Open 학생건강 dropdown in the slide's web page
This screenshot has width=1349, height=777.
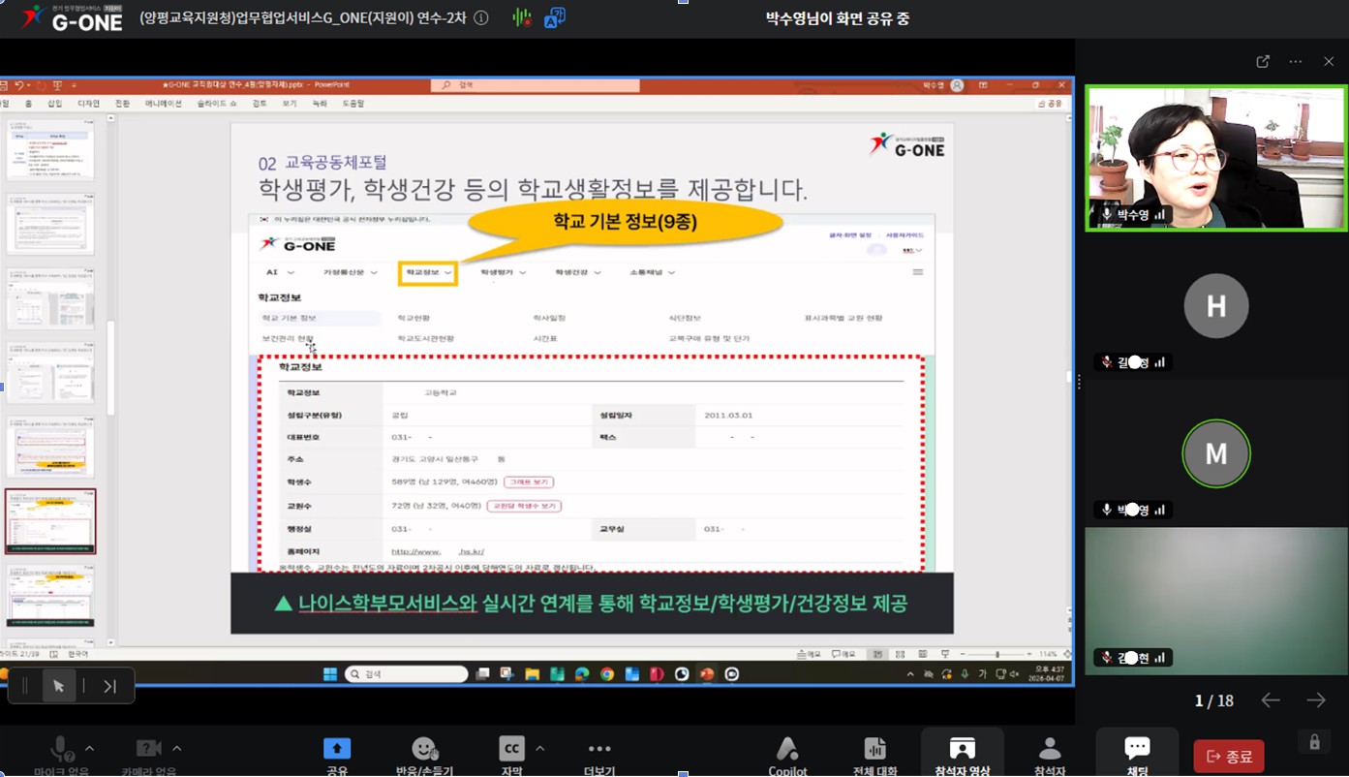pos(578,273)
